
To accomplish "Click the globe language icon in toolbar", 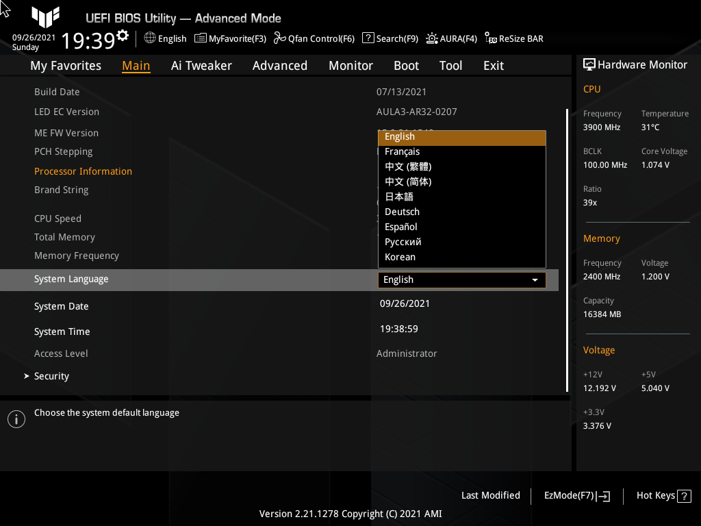I will tap(149, 38).
